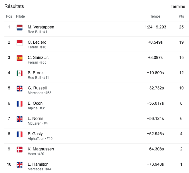Viewport: 189px width, 173px height.
Task: Open driver M. Verstappen's name link
Action: [41, 27]
